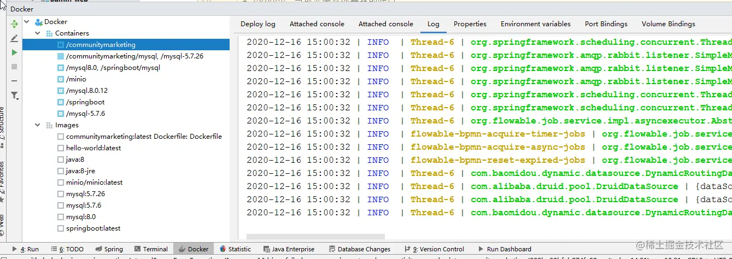
Task: Open the Terminal tool window
Action: pos(151,249)
